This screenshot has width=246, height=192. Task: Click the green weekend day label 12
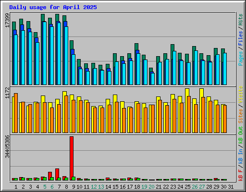94,187
